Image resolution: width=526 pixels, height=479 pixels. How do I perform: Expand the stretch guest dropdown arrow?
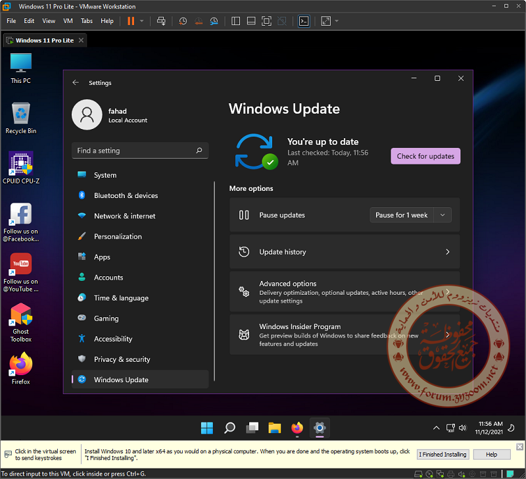click(x=337, y=21)
